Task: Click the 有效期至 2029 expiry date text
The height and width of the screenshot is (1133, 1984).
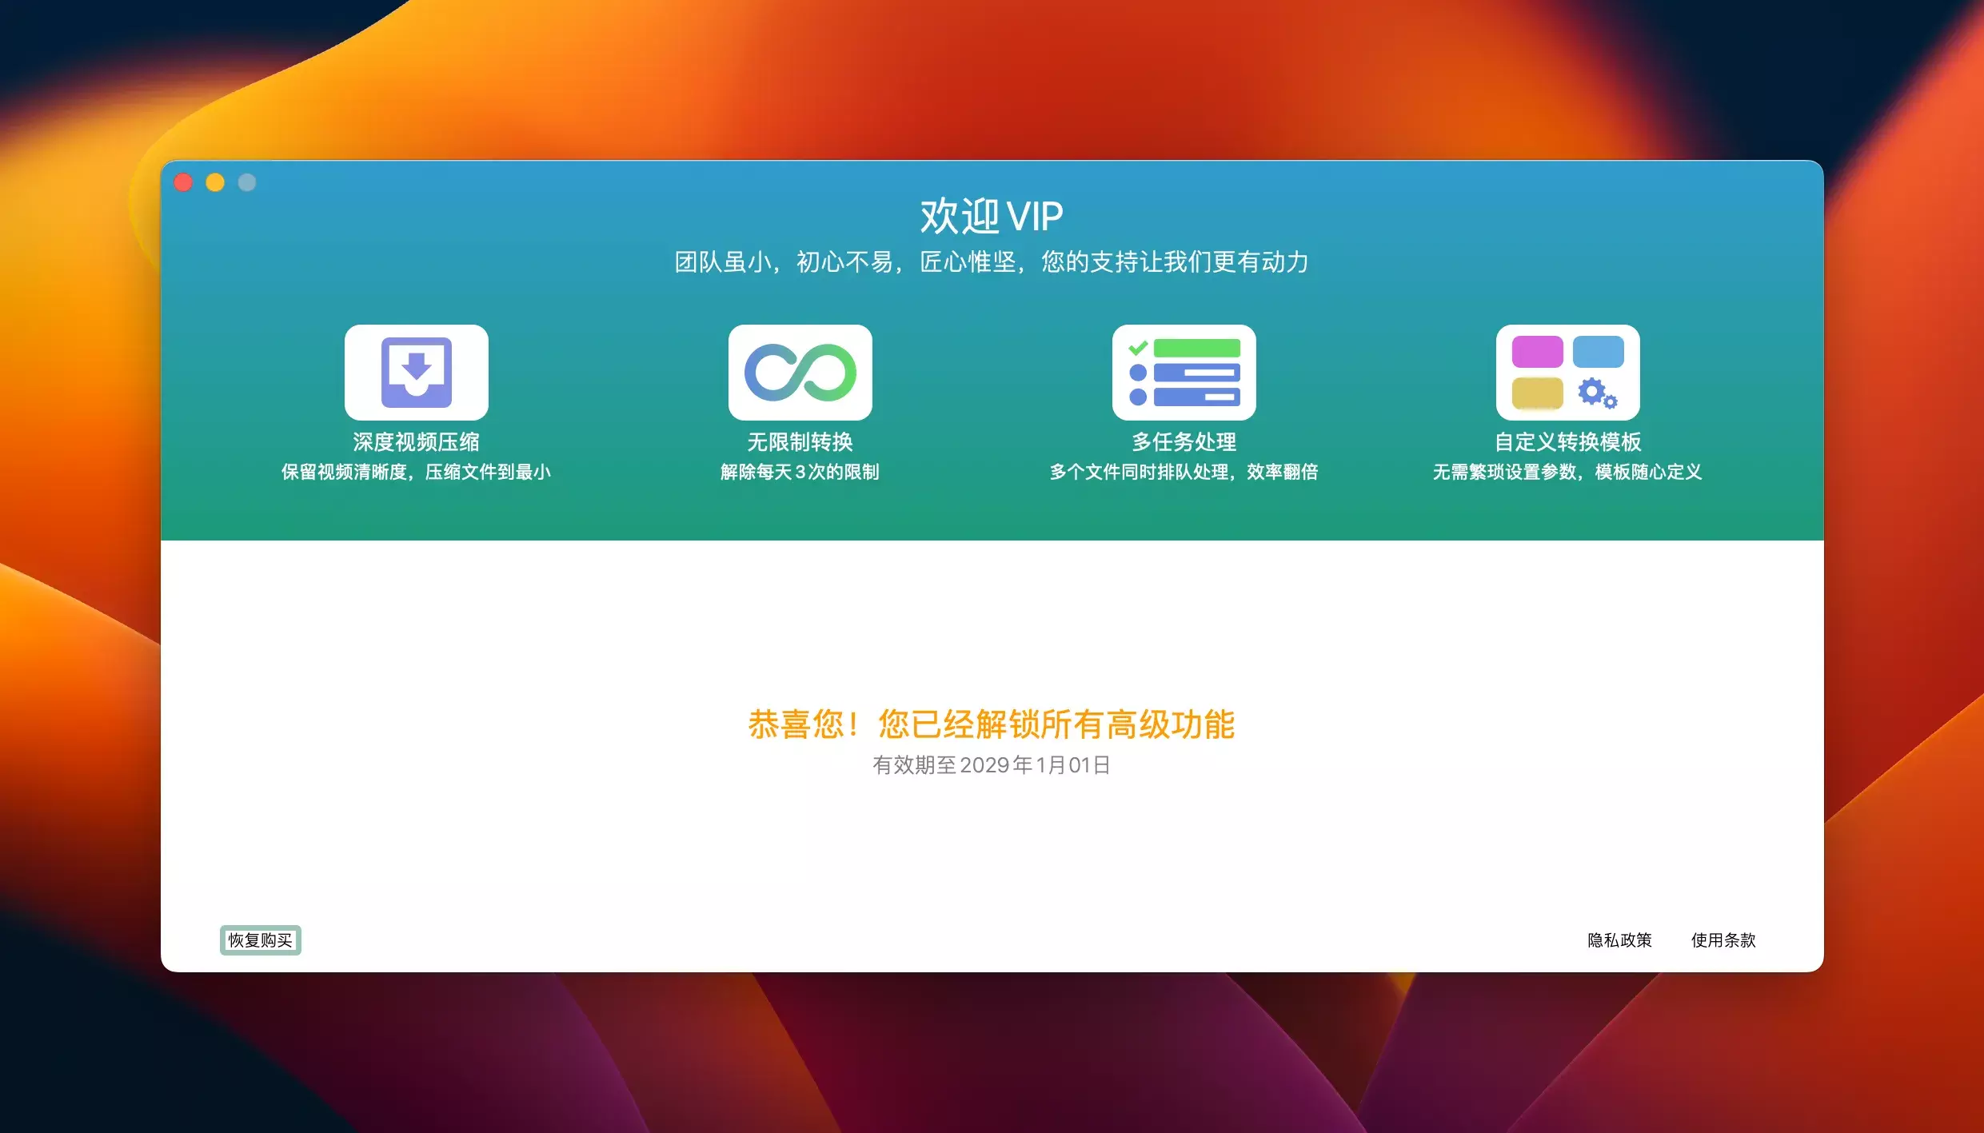Action: coord(992,765)
